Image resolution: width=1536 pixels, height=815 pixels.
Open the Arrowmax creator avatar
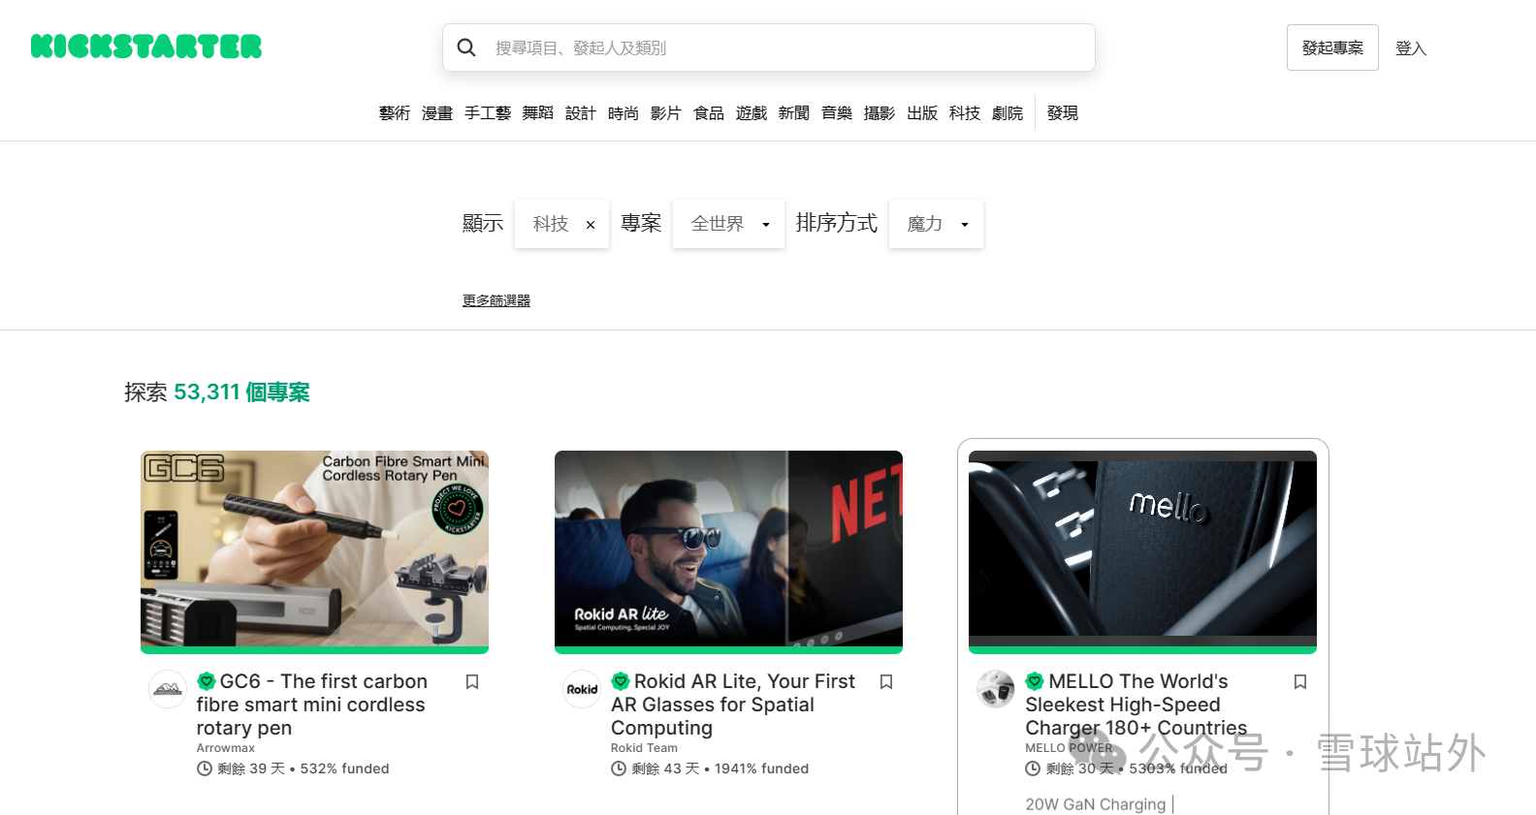click(168, 689)
